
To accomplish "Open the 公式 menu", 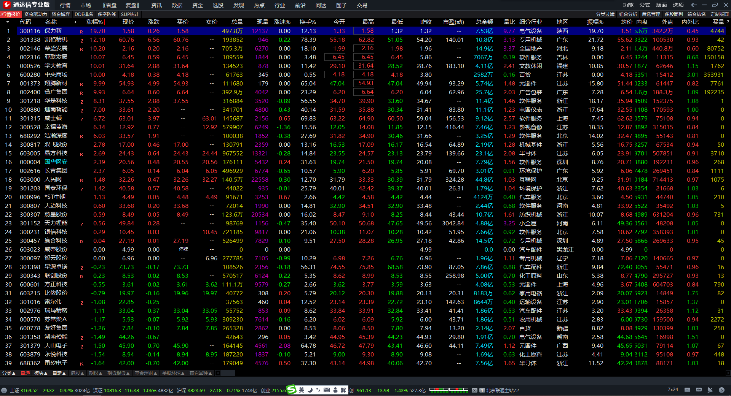I will (x=645, y=5).
